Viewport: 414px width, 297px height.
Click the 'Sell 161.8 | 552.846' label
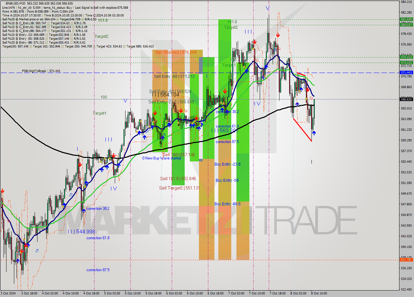pyautogui.click(x=178, y=179)
